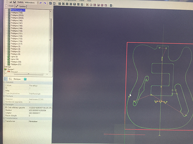Screen dimensions: 193x144
Task: Click tree vertical scrollbar up arrow
Action: click(51, 11)
